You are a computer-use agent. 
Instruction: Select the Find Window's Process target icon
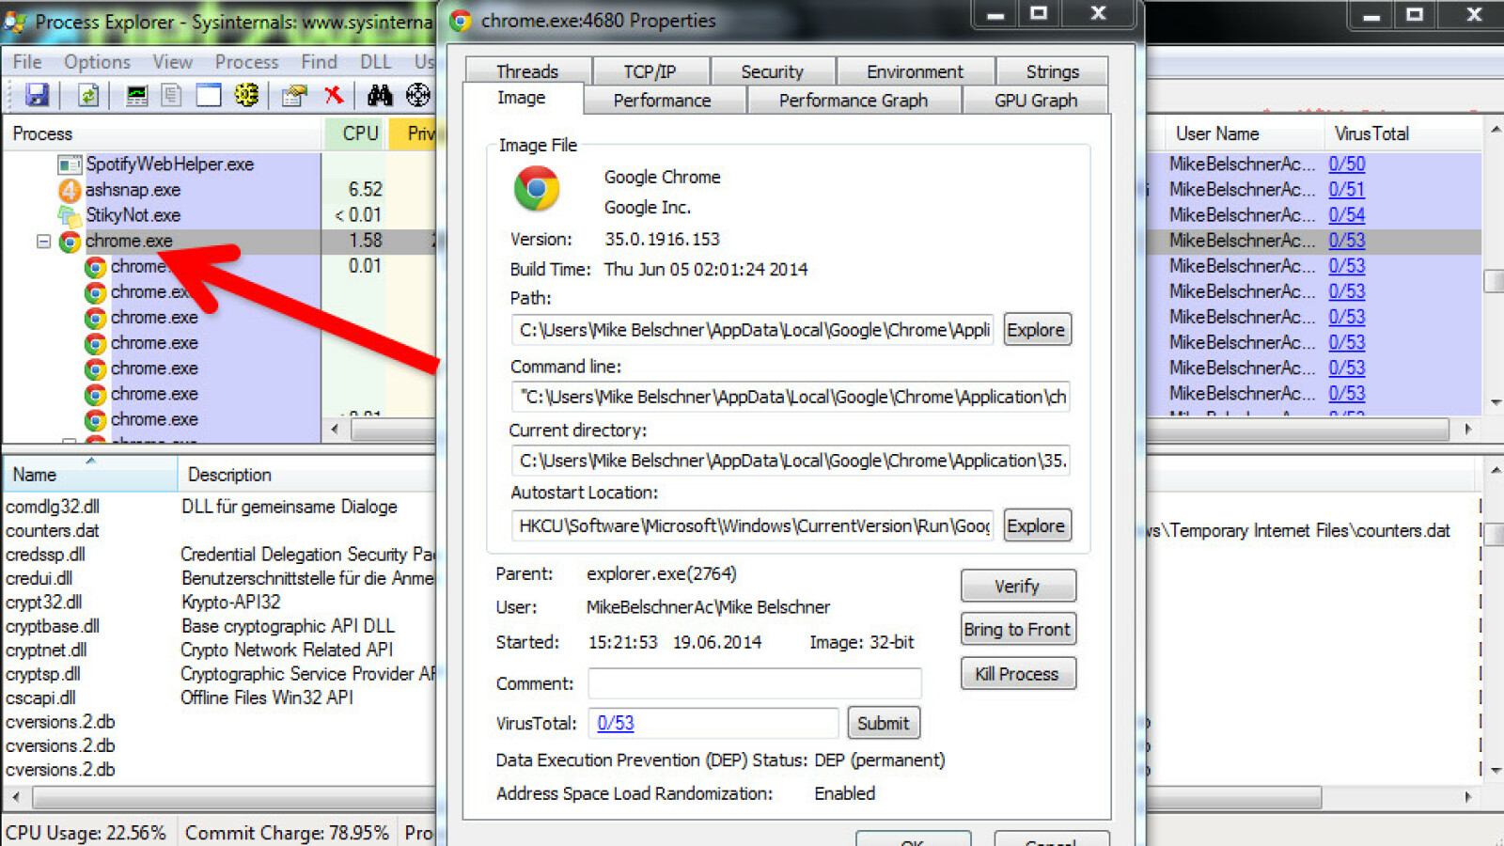click(417, 95)
